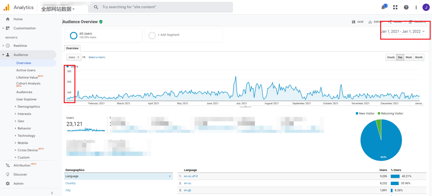The height and width of the screenshot is (196, 432).
Task: Open the Google apps grid icon
Action: coord(395,7)
